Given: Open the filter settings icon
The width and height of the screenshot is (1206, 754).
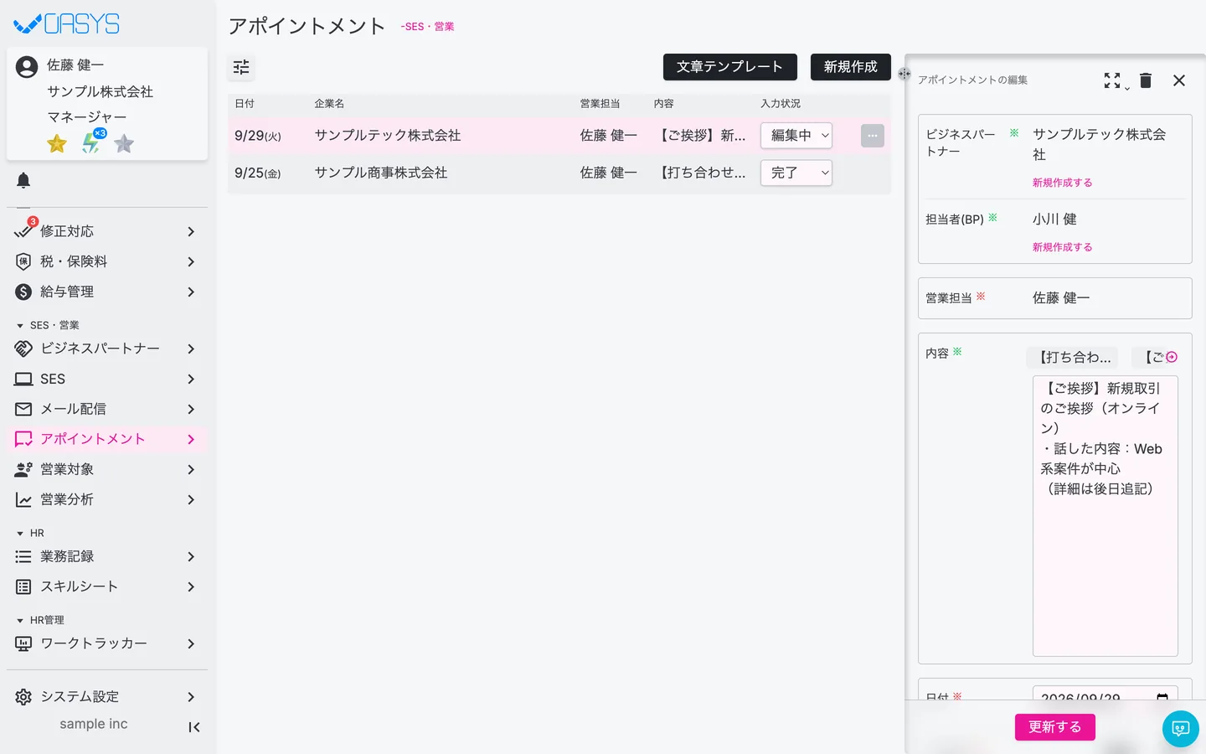Looking at the screenshot, I should point(241,67).
